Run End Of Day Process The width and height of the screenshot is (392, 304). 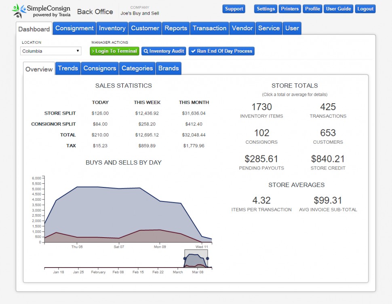[x=221, y=51]
